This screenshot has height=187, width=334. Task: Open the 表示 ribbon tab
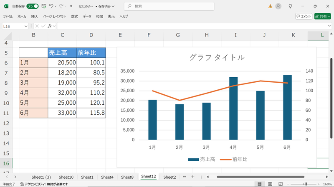pos(111,16)
